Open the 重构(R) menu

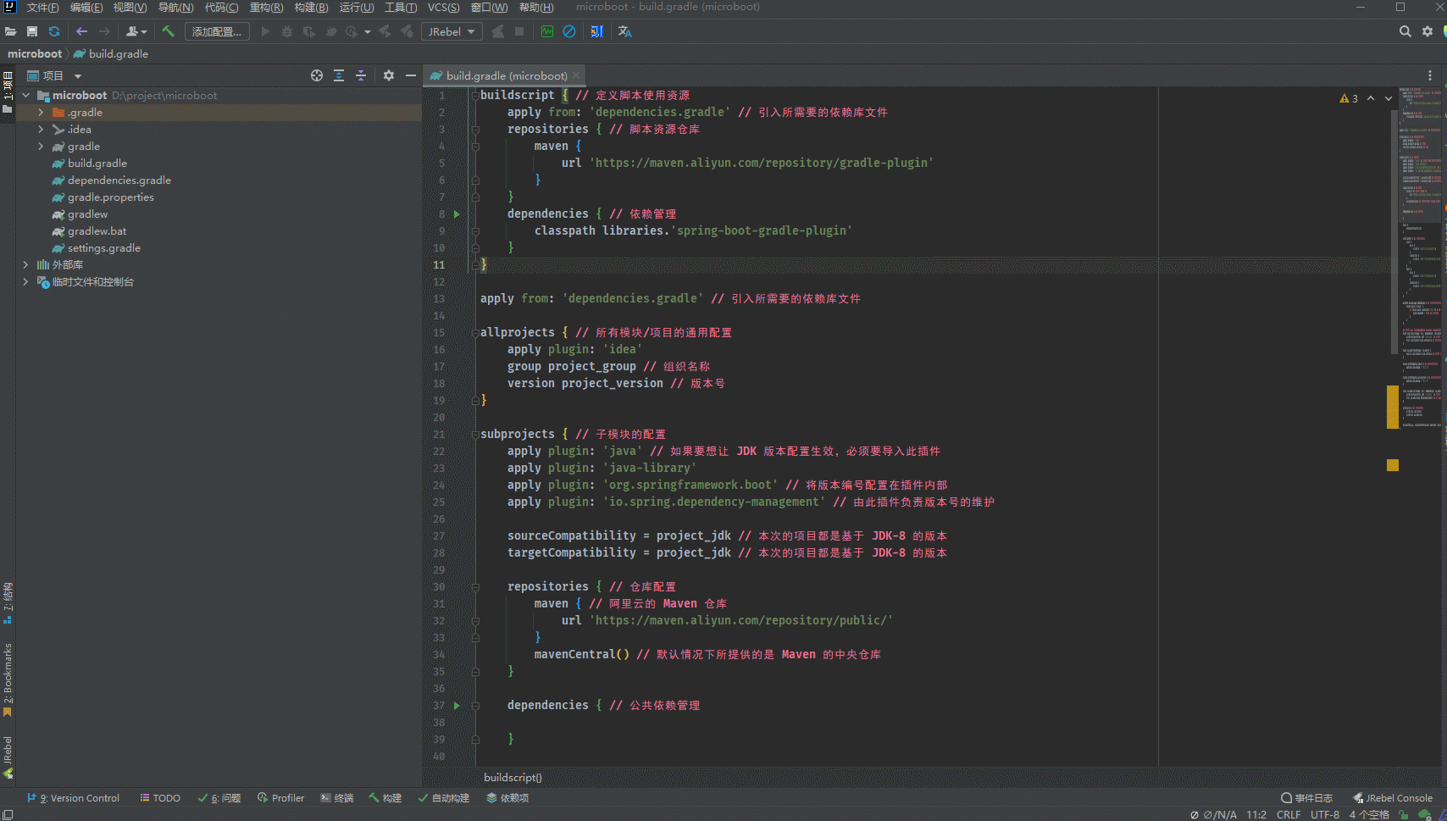click(x=267, y=8)
